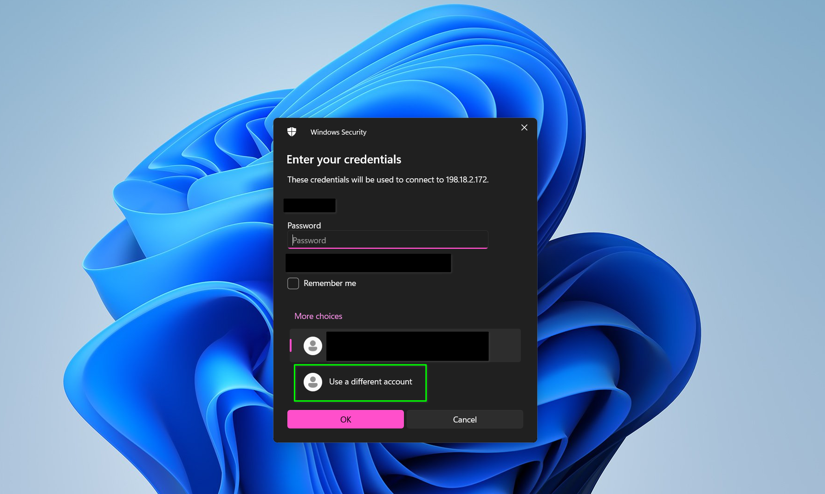
Task: Click the redacted username above Password label
Action: pos(309,205)
